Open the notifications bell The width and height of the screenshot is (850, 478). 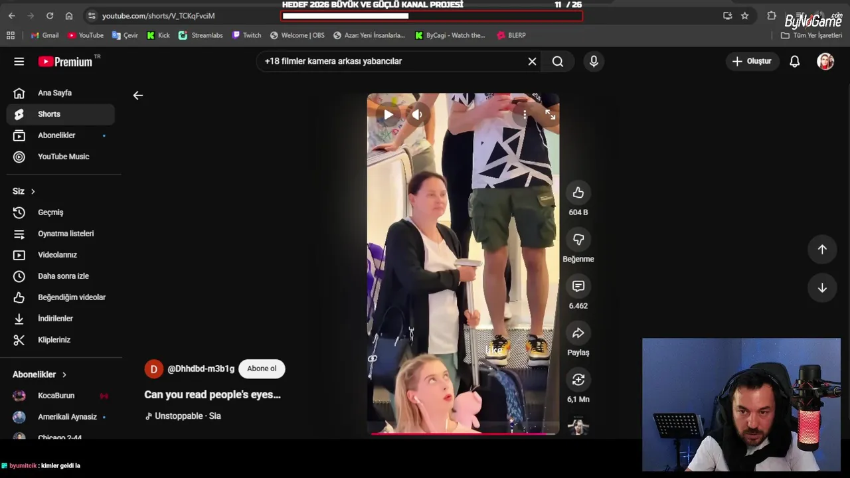click(794, 61)
